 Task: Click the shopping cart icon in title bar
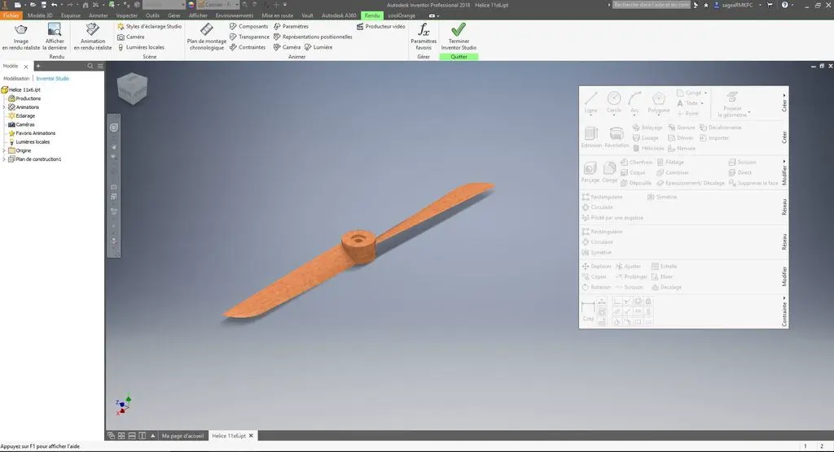point(769,5)
